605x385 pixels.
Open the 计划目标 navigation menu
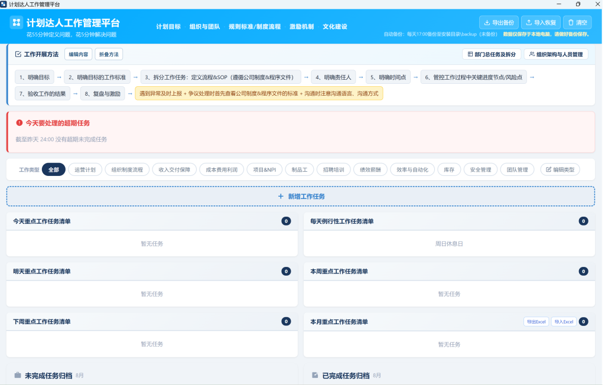point(169,27)
